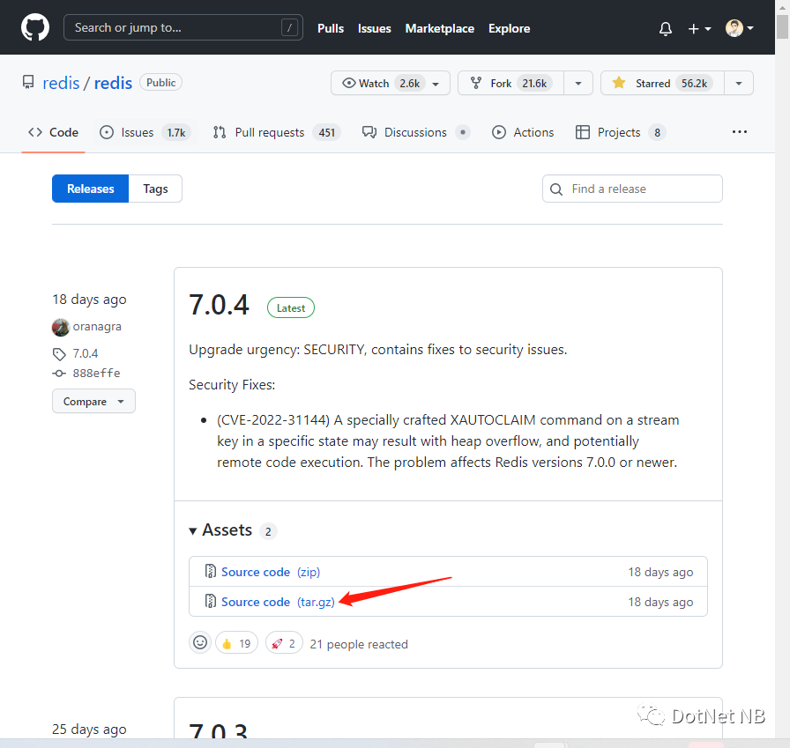Open the redis owner link

tap(61, 83)
